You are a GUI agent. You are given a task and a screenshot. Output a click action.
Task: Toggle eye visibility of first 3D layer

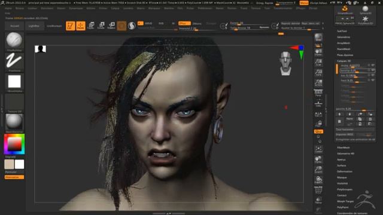pos(373,65)
